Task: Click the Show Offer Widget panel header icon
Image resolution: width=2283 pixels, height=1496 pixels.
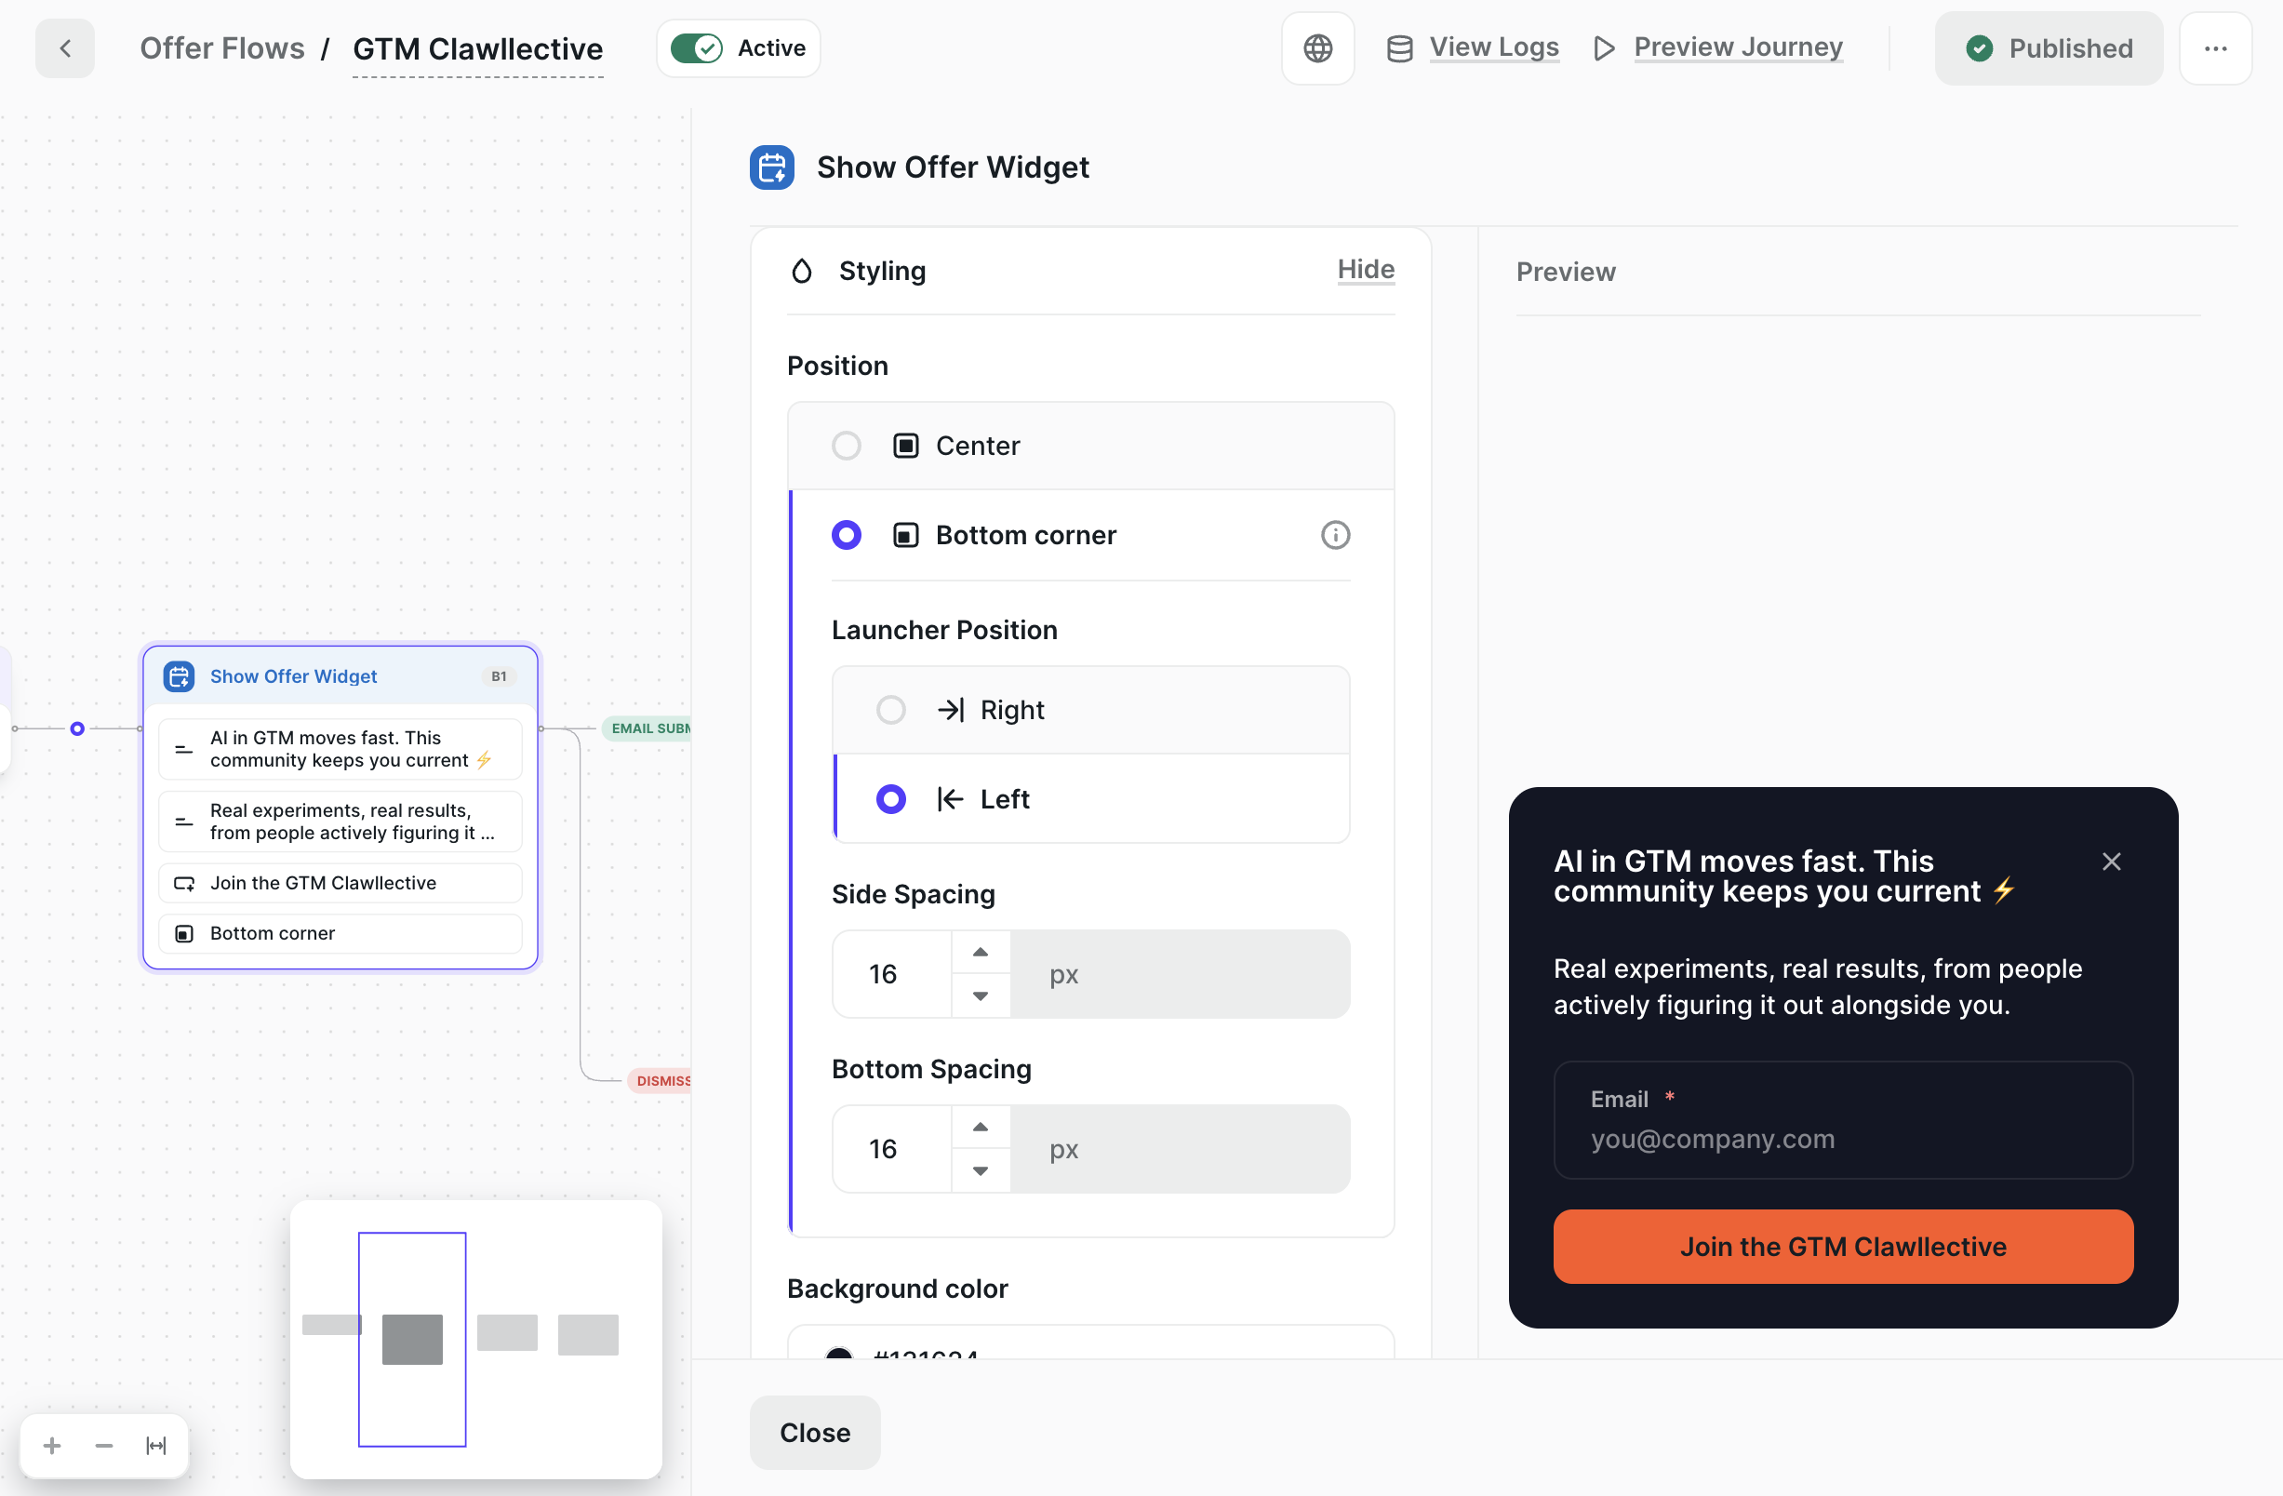Action: point(771,167)
